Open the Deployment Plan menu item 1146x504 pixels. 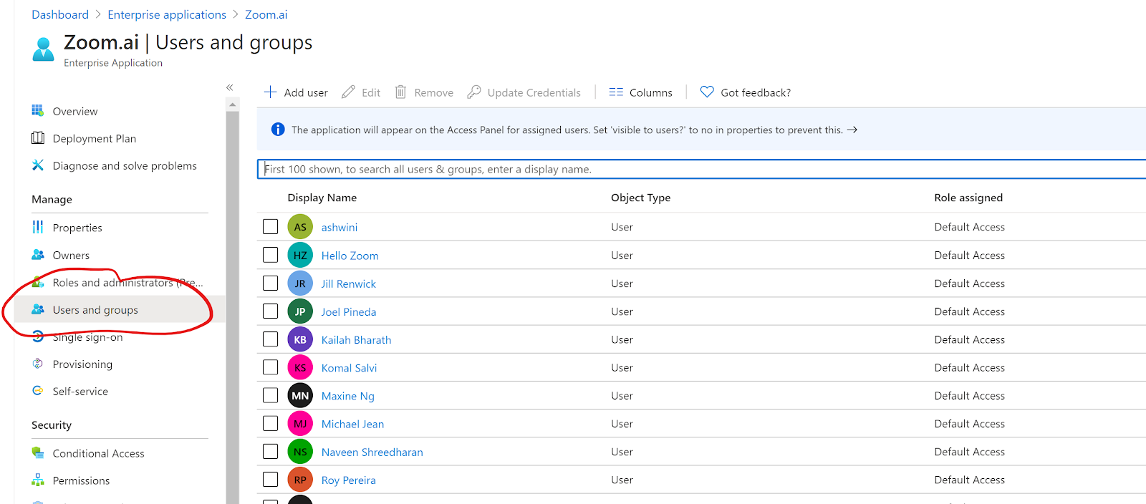coord(95,138)
